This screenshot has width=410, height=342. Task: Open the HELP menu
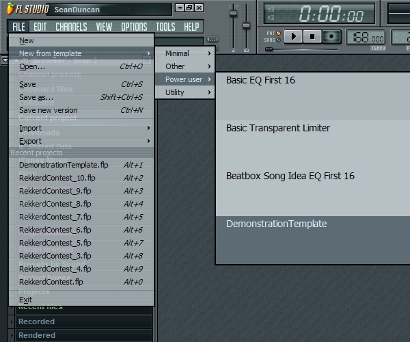[191, 27]
